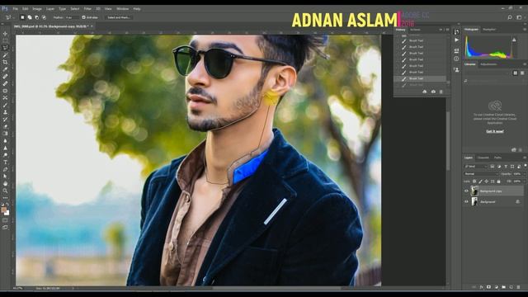Switch to the Paths tab
The height and width of the screenshot is (297, 528).
(497, 158)
